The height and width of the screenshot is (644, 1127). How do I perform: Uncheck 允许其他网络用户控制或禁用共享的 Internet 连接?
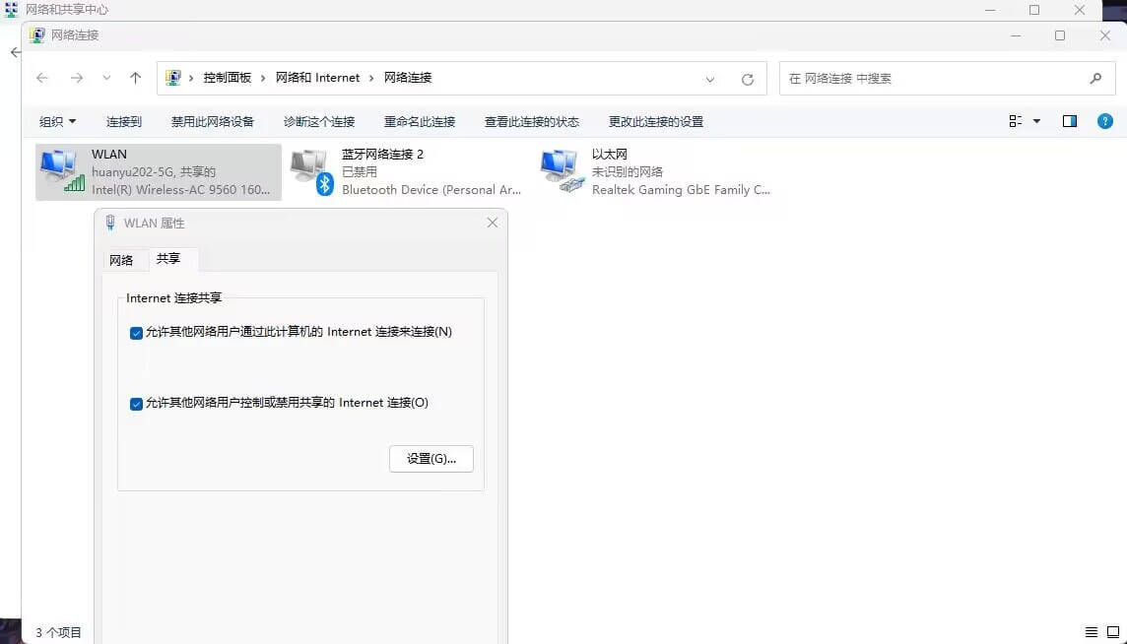click(137, 404)
